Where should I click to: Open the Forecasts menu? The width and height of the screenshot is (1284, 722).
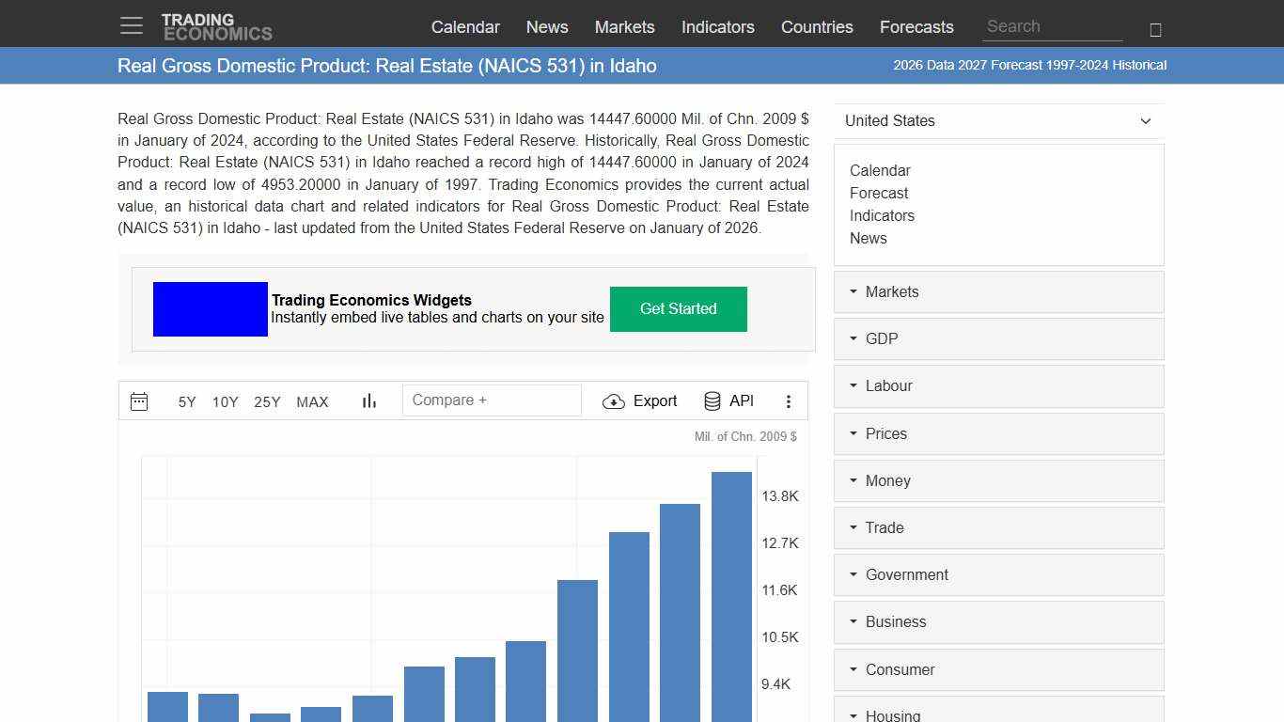click(x=916, y=27)
